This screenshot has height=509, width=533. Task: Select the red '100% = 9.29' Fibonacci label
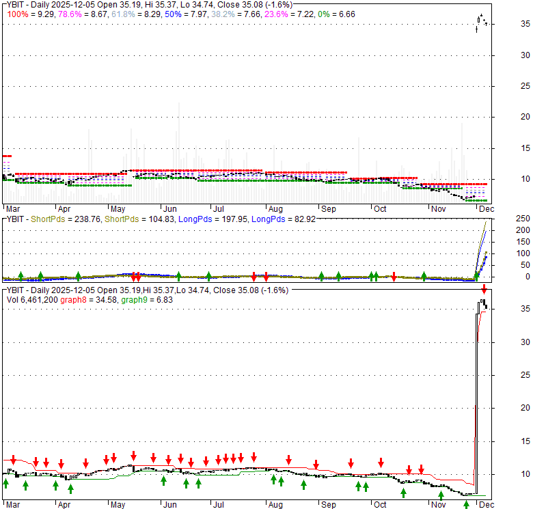pos(31,14)
